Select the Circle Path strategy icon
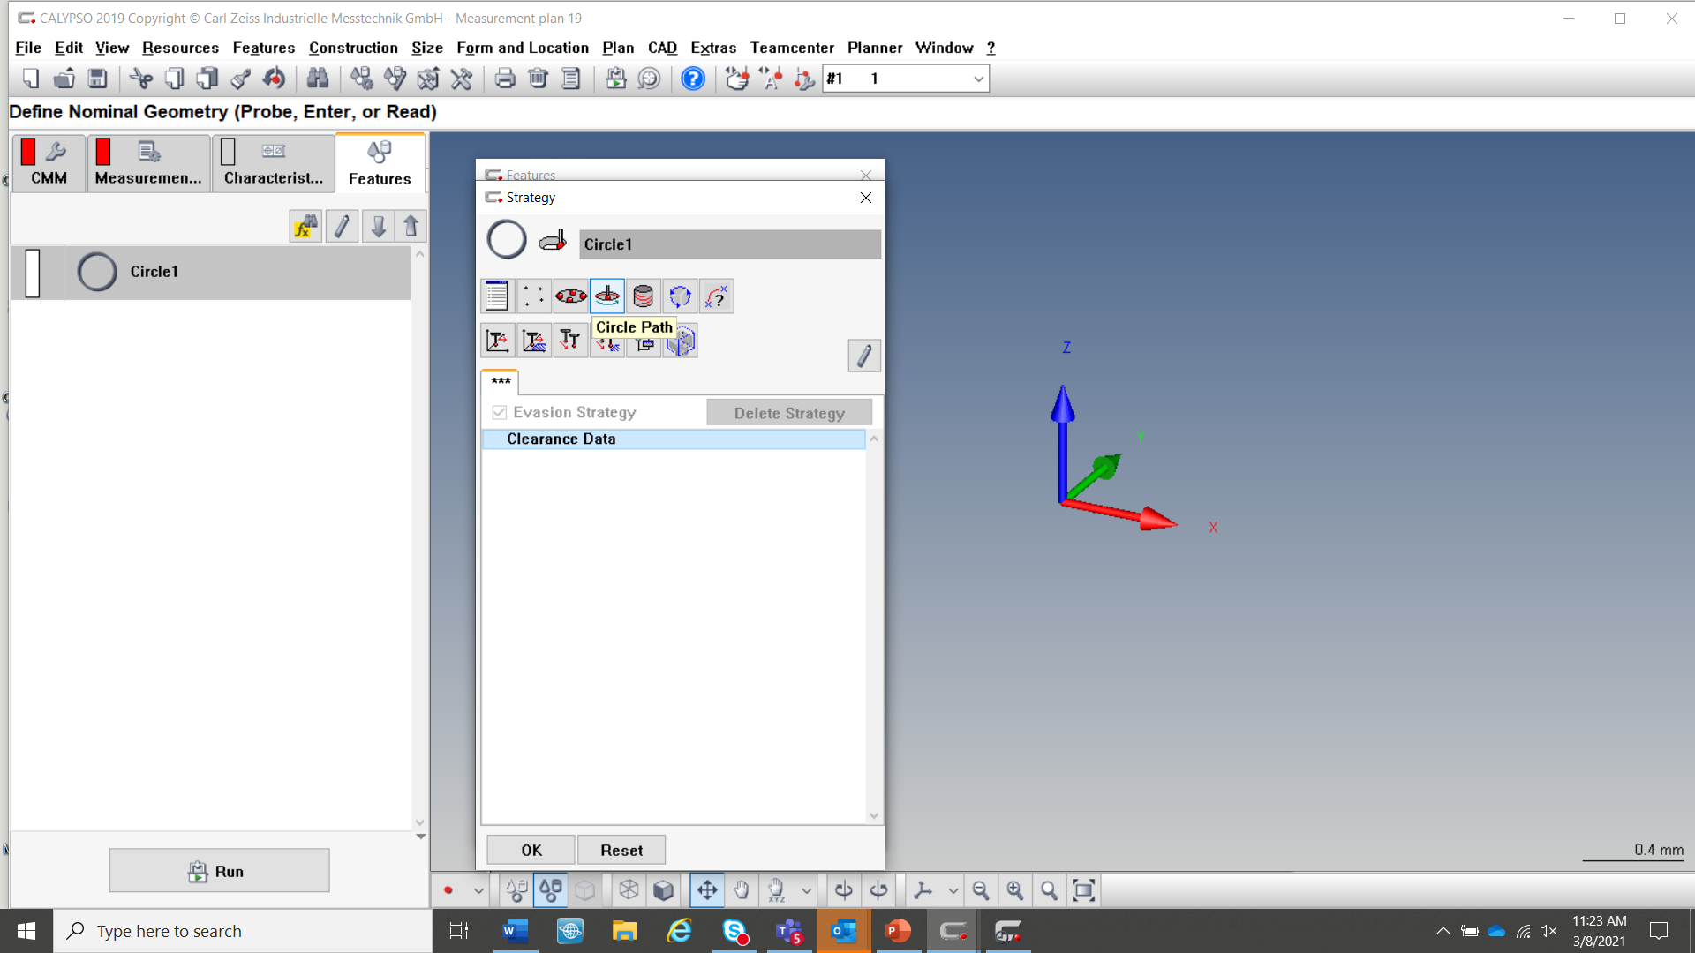Viewport: 1695px width, 953px height. 607,296
